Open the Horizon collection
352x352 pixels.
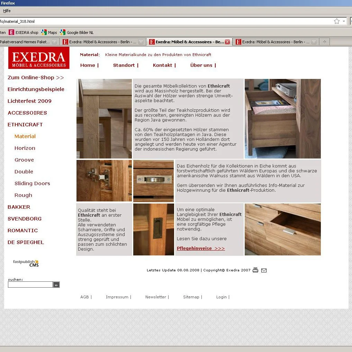point(25,148)
